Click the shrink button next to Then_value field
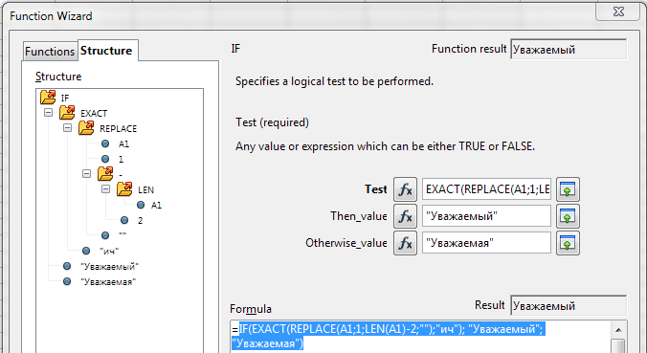The height and width of the screenshot is (353, 647). click(x=568, y=216)
